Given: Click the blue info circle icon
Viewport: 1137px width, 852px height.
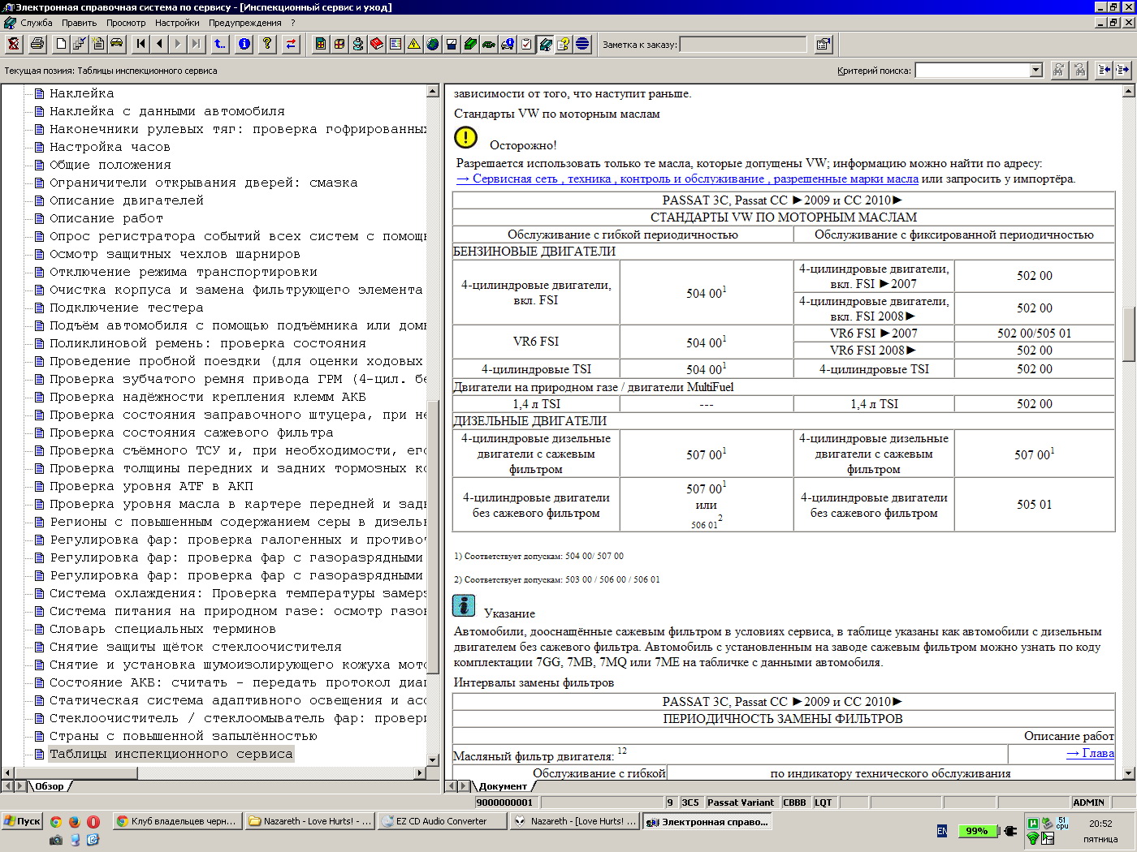Looking at the screenshot, I should click(244, 44).
